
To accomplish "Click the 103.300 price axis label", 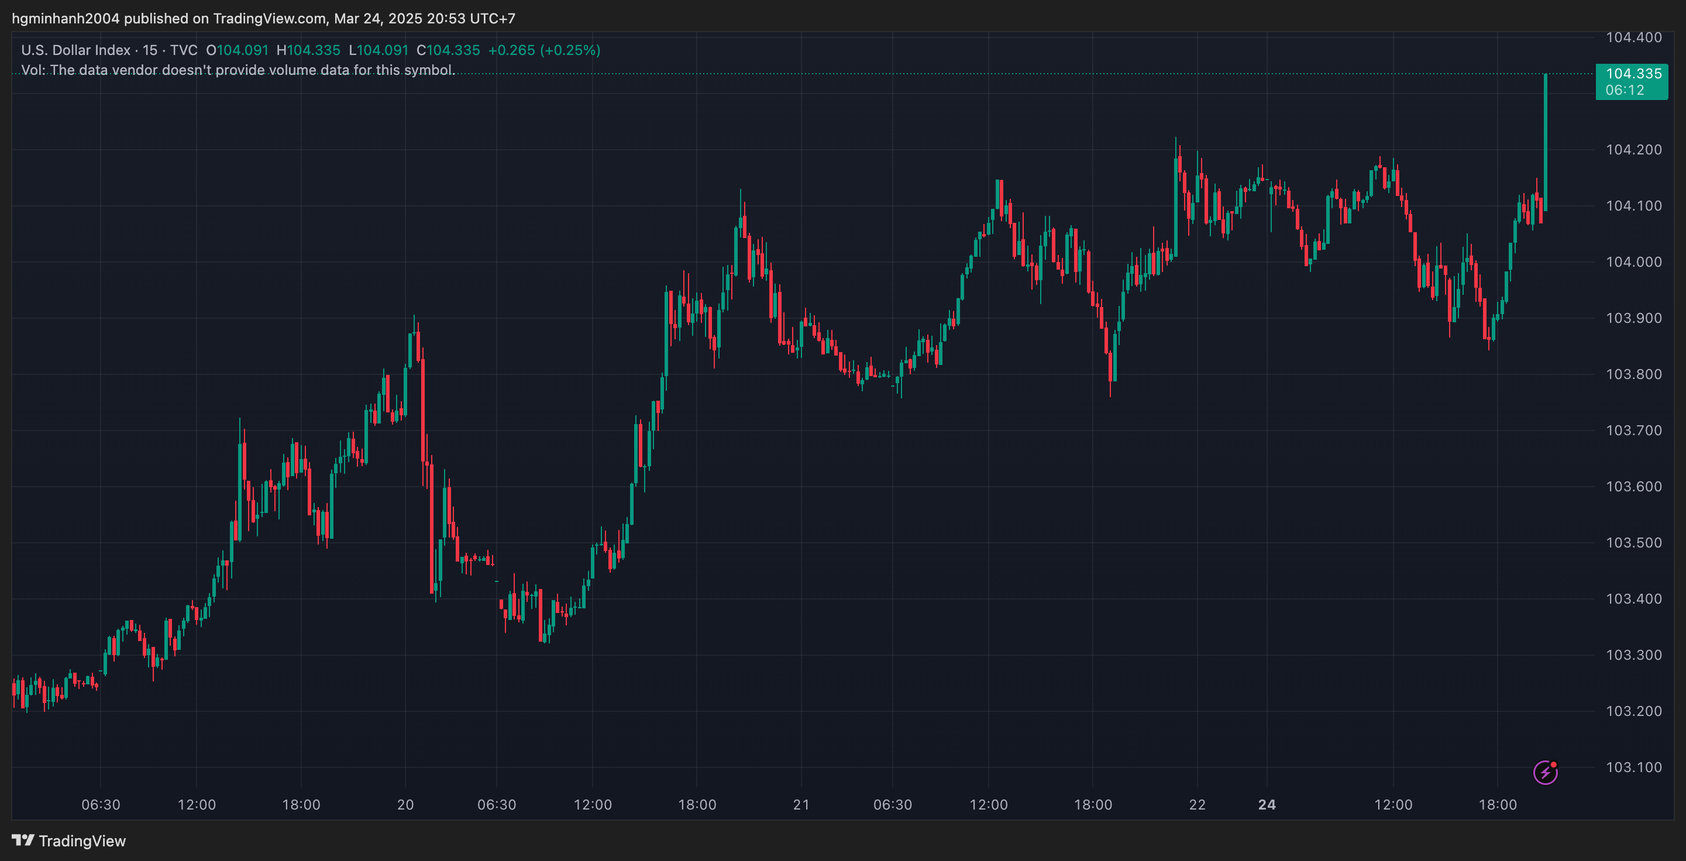I will (1633, 655).
